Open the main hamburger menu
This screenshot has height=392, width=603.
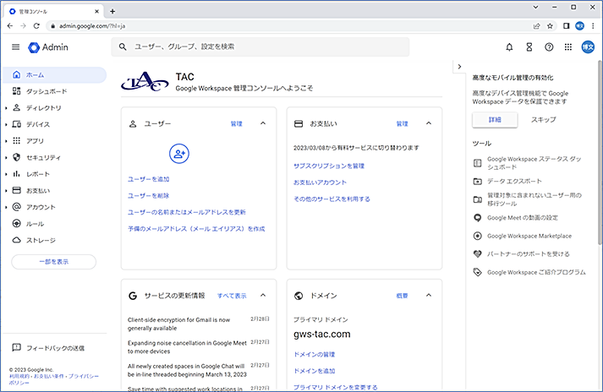click(16, 46)
